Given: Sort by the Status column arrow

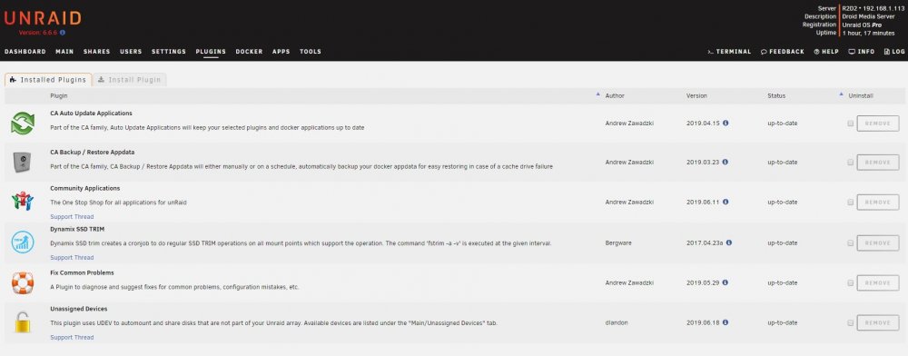Looking at the screenshot, I should click(842, 94).
